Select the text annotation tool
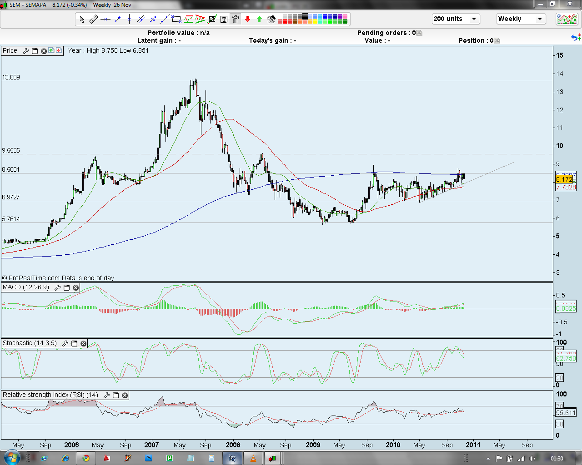Viewport: 582px width, 465px height. point(224,19)
